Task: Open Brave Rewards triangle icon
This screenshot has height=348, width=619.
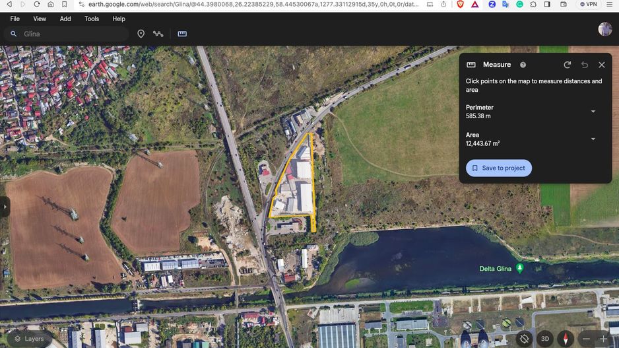Action: [x=475, y=5]
